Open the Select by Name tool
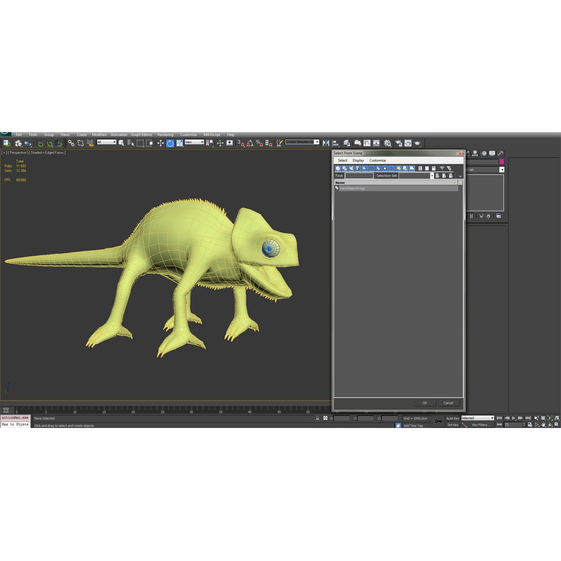Image resolution: width=561 pixels, height=561 pixels. (130, 143)
